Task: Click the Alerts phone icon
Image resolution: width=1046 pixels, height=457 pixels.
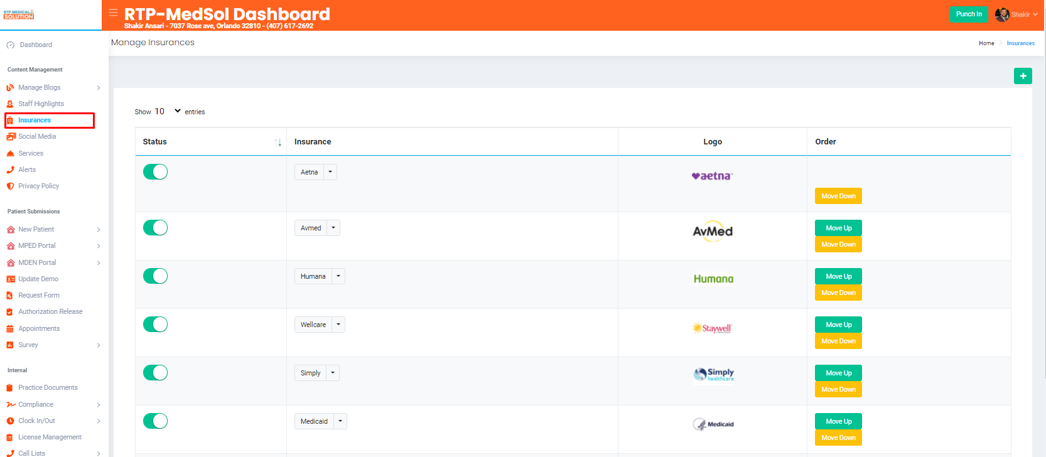Action: click(10, 170)
